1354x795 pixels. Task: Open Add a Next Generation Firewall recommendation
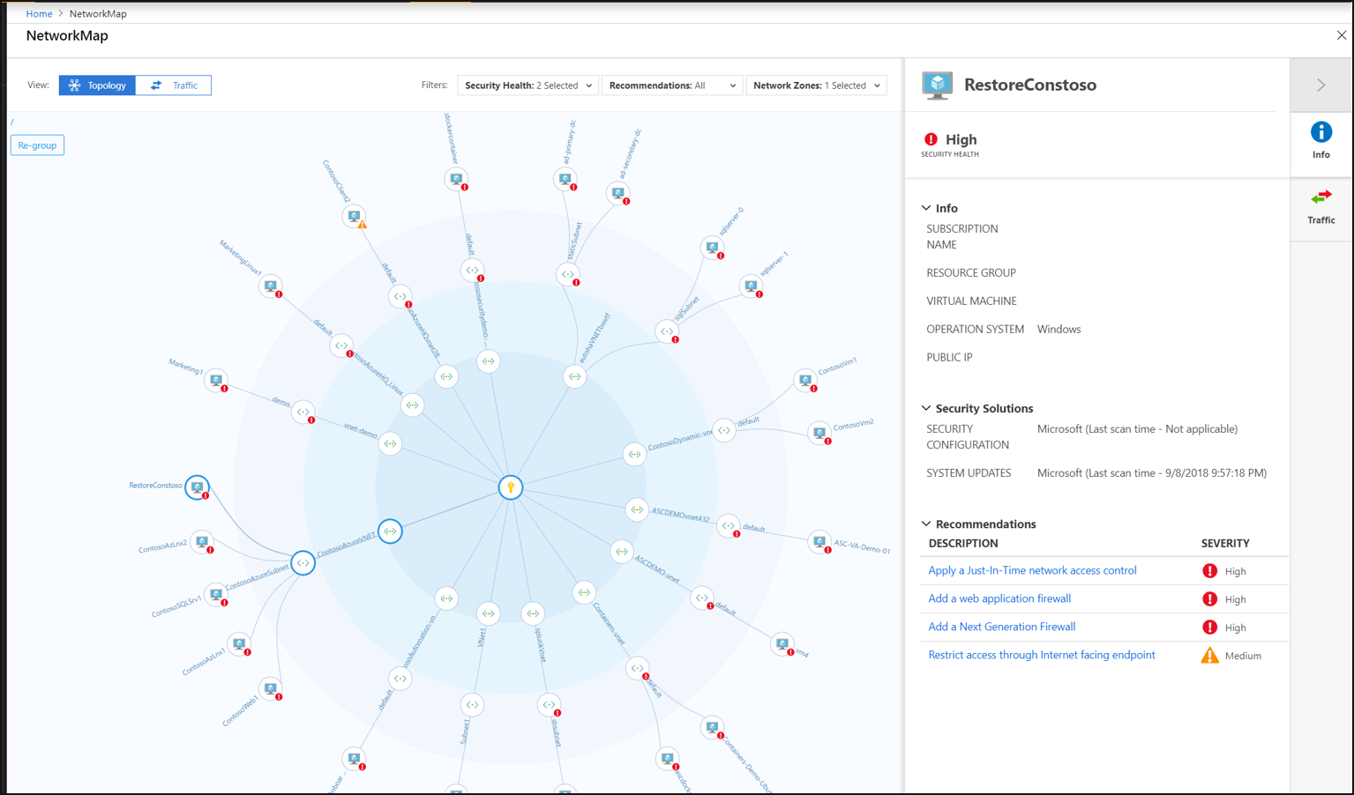(1002, 627)
